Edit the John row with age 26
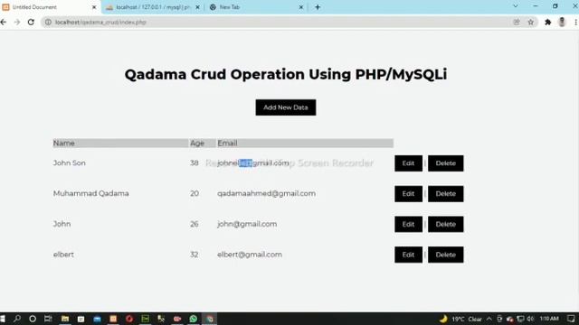 (x=408, y=225)
